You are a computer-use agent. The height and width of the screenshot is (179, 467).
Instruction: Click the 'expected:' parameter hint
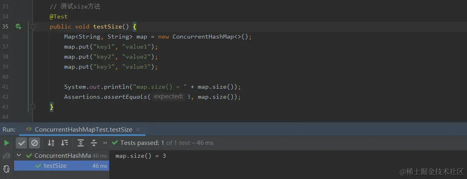click(x=169, y=96)
